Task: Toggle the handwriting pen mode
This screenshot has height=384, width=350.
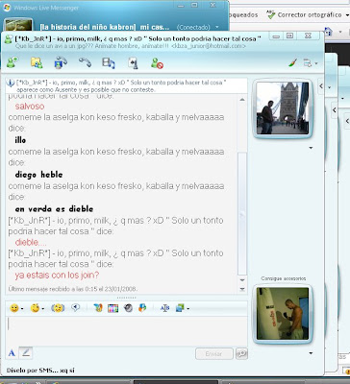Action: [26, 353]
